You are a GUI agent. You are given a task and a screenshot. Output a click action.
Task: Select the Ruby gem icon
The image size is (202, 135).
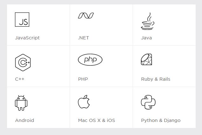tap(146, 59)
